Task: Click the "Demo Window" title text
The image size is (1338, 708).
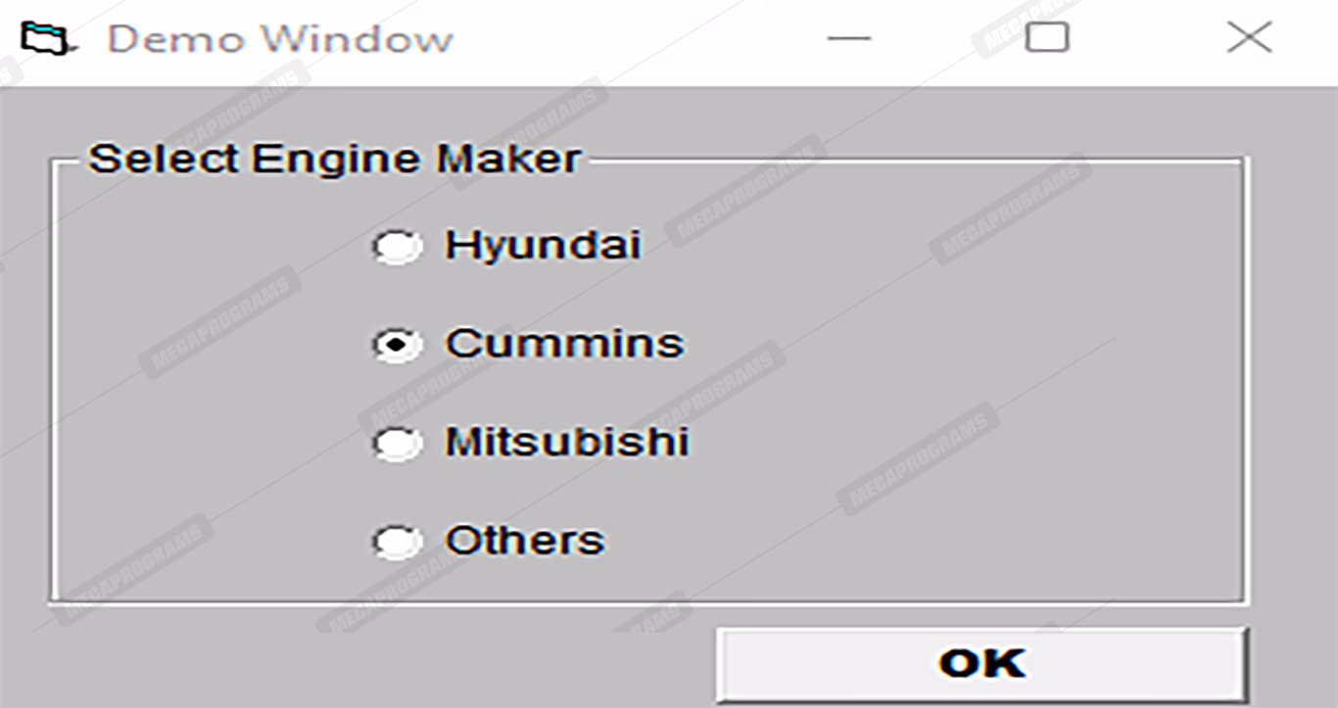Action: (280, 39)
